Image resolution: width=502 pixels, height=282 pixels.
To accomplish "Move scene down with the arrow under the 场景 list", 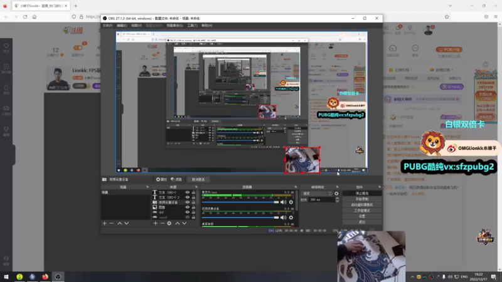I will pyautogui.click(x=127, y=223).
